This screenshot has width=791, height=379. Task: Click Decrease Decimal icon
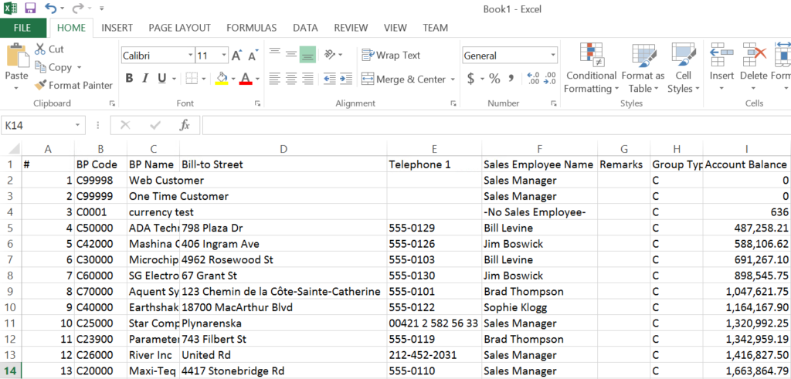coord(549,79)
